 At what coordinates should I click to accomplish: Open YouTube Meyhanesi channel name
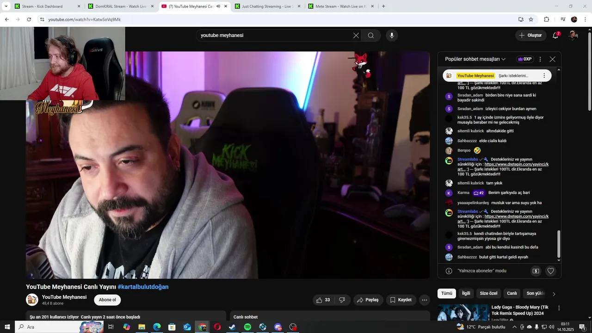click(x=64, y=297)
